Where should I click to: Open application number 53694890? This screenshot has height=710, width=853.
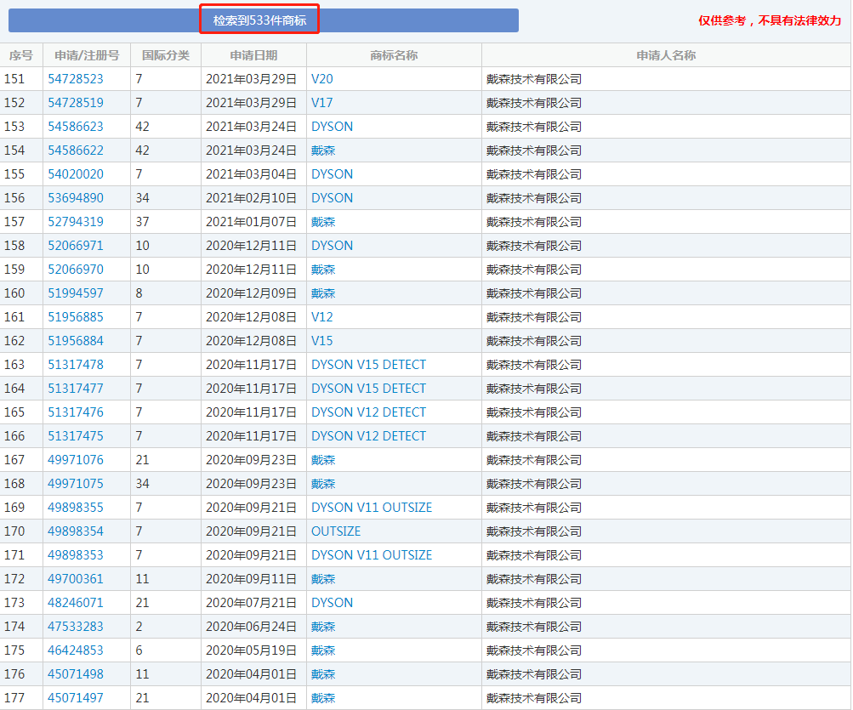[x=76, y=198]
